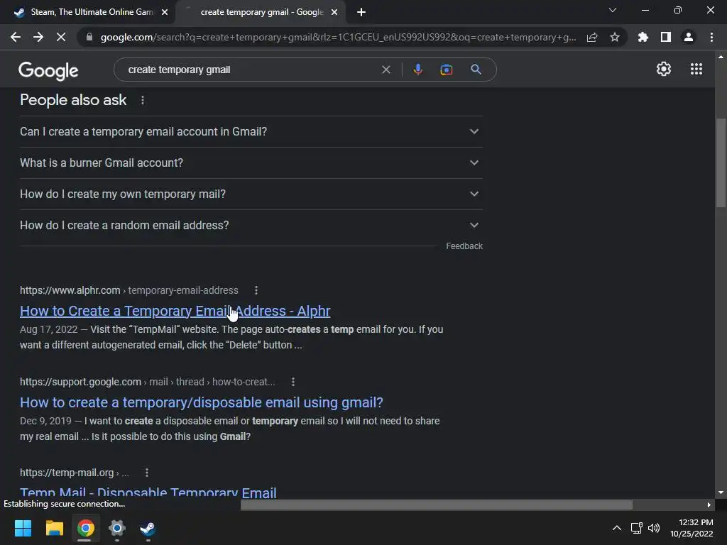Open the Chrome extensions puzzle icon
Image resolution: width=727 pixels, height=545 pixels.
(643, 37)
